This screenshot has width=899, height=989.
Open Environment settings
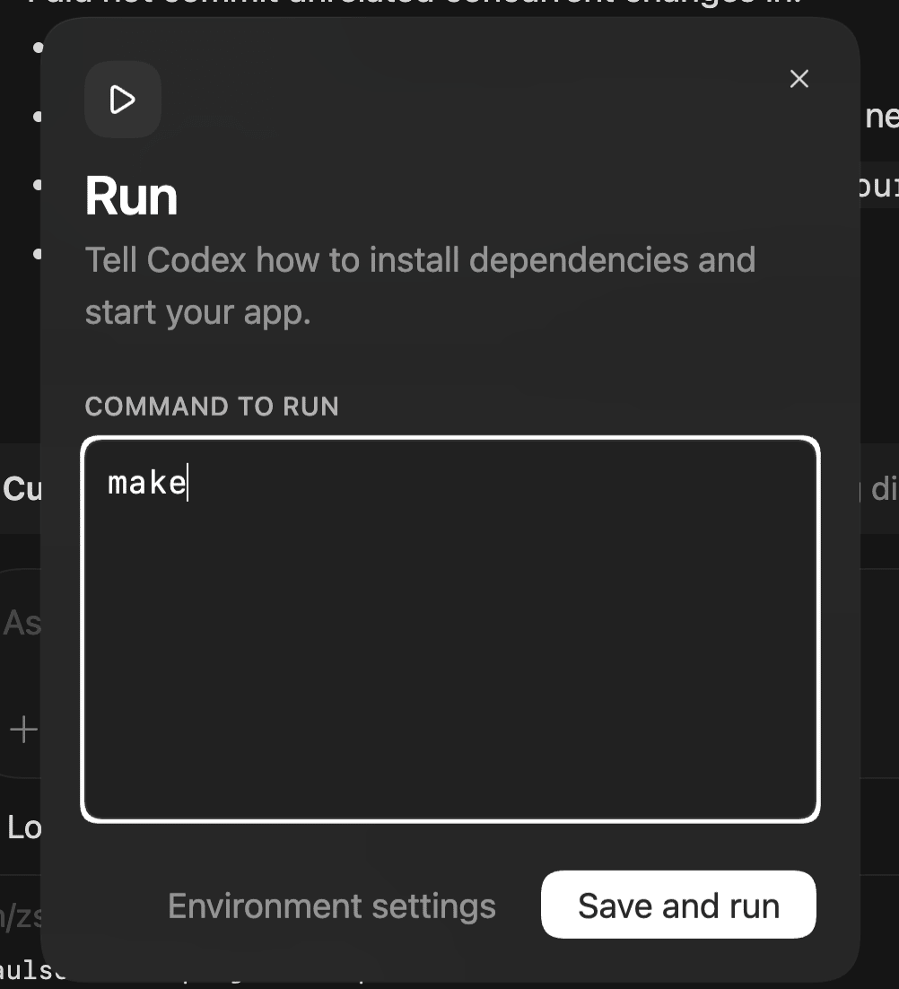(x=331, y=906)
